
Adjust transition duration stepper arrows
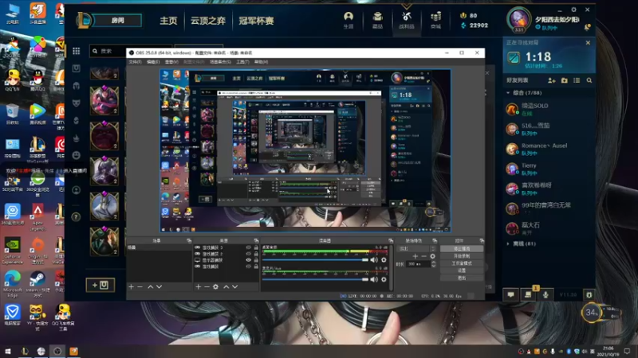[x=433, y=264]
